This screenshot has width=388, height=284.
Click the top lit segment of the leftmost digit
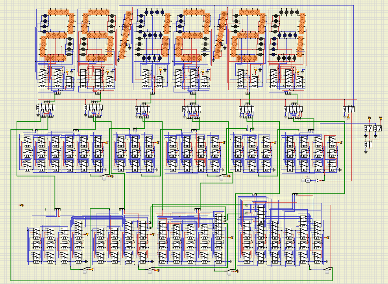click(58, 12)
